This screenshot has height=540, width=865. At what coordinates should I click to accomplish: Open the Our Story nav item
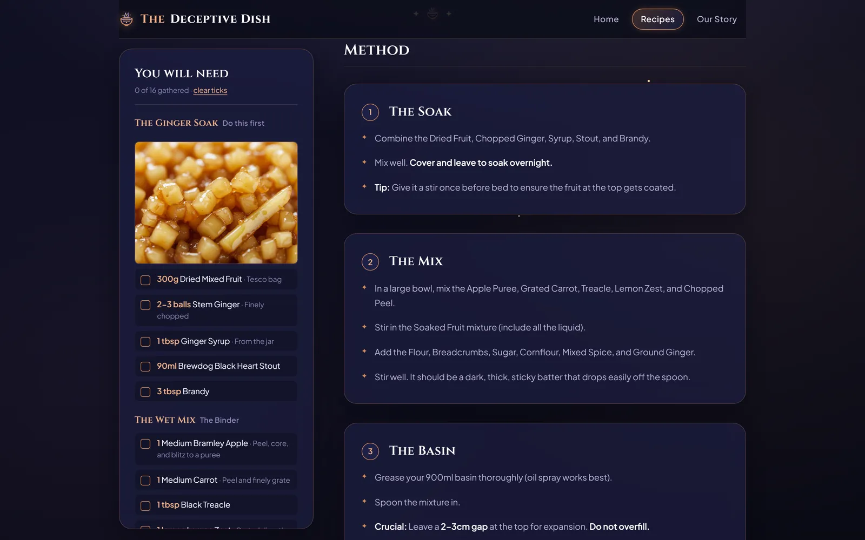716,19
